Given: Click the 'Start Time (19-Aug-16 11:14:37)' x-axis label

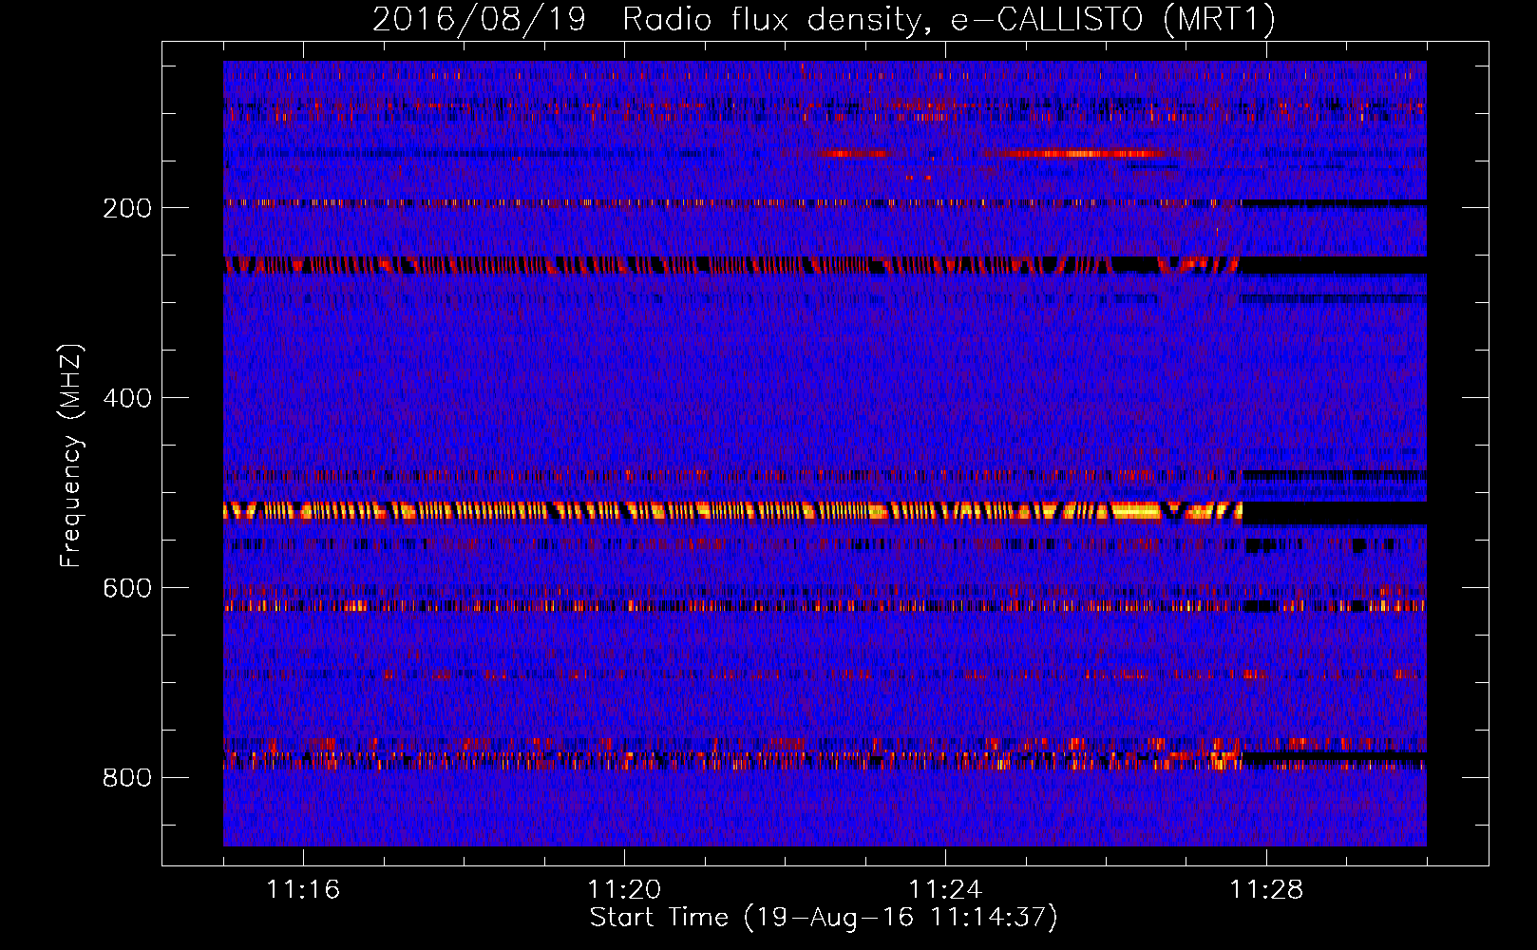Looking at the screenshot, I should point(824,918).
